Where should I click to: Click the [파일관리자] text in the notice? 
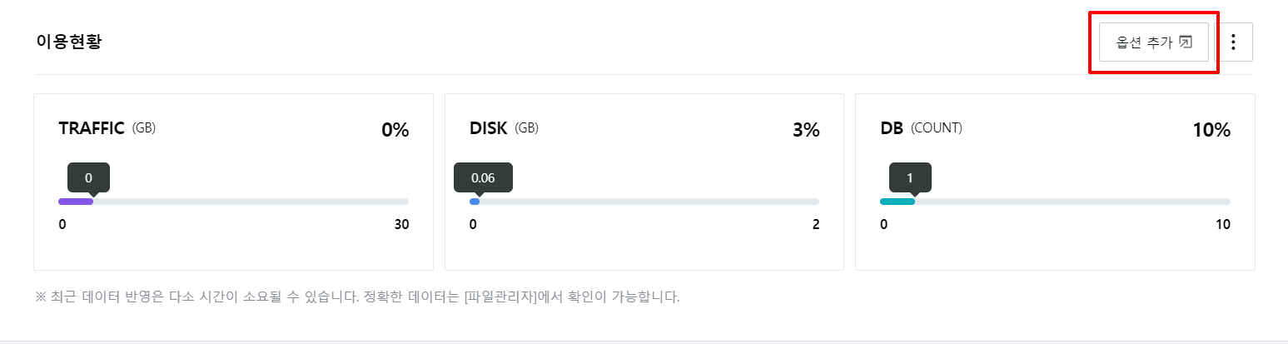503,297
